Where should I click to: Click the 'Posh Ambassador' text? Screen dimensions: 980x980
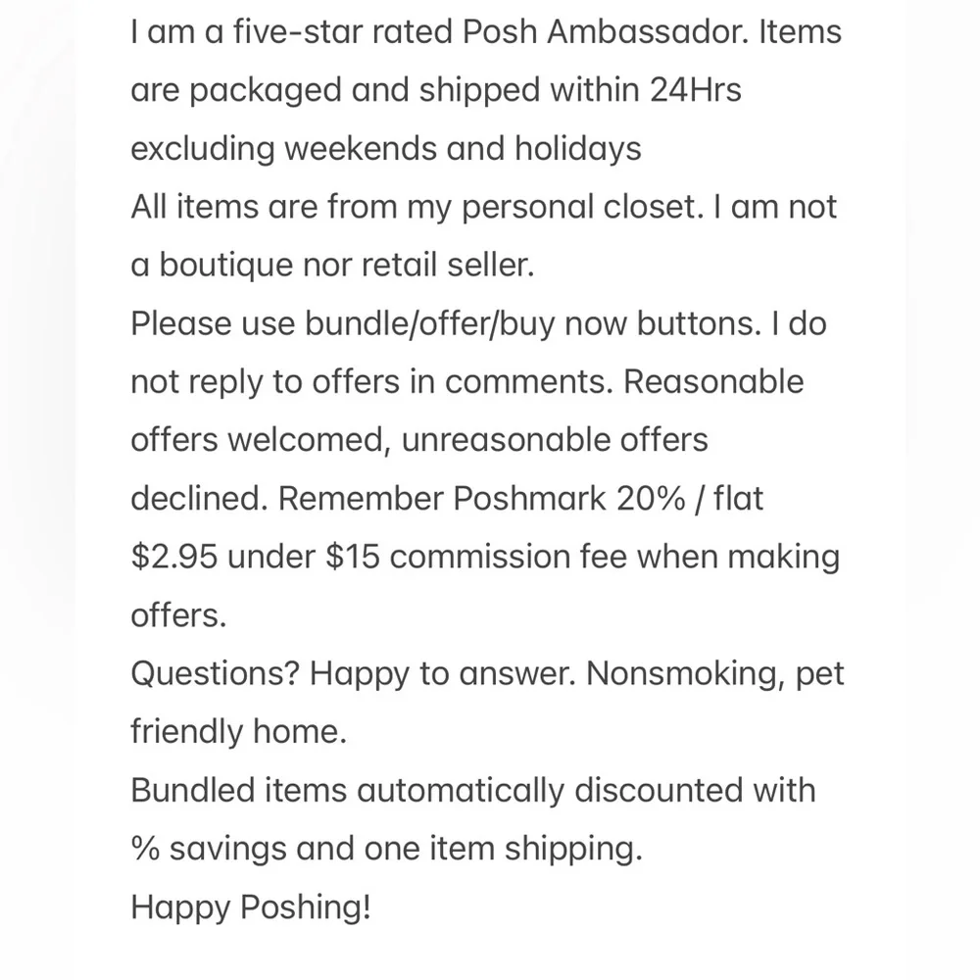(605, 31)
